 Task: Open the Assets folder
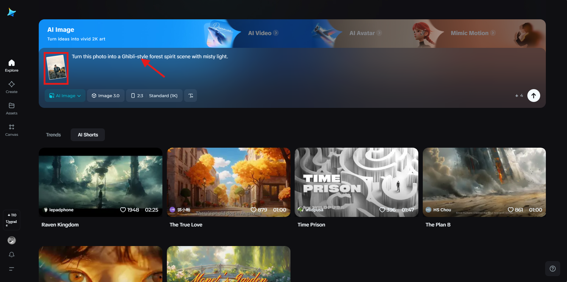pyautogui.click(x=12, y=108)
